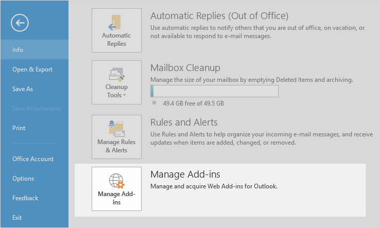Click the Rules and Alerts heading text
This screenshot has width=380, height=228.
point(184,122)
